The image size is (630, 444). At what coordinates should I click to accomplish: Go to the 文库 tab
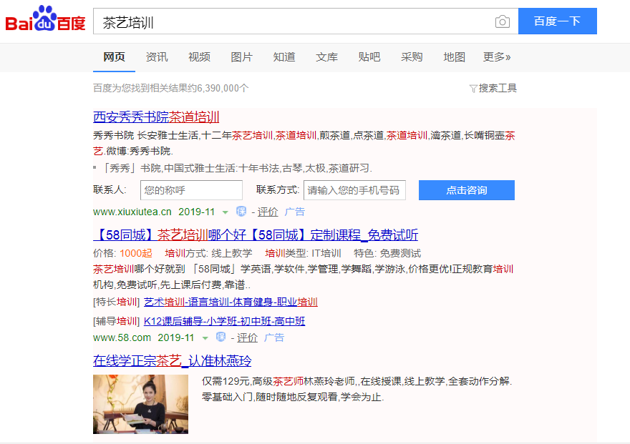coord(326,57)
